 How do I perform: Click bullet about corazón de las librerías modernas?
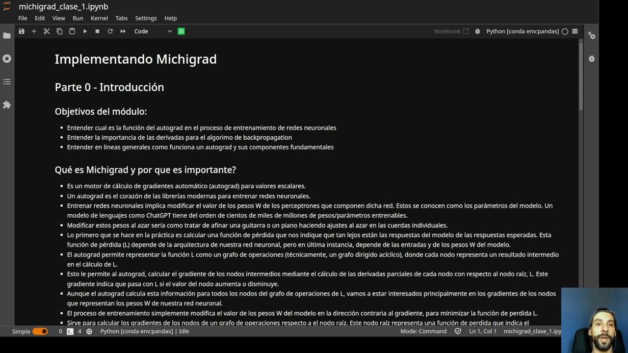[x=188, y=196]
